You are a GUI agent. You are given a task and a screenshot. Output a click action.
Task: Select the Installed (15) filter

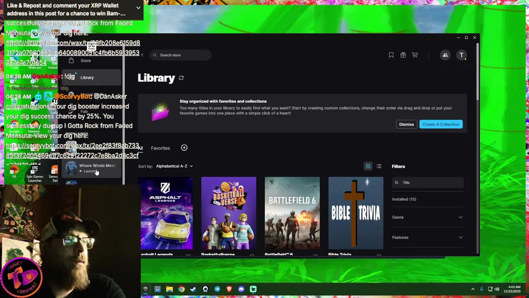pyautogui.click(x=404, y=199)
